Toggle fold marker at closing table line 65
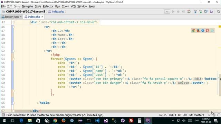221x124 pixels. [x=13, y=103]
